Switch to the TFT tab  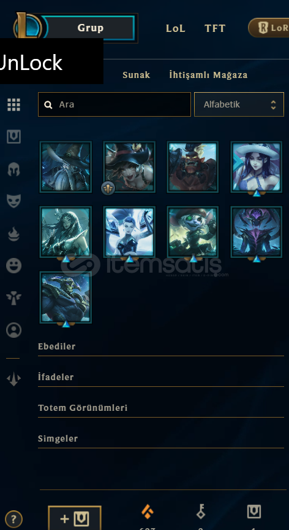point(215,28)
